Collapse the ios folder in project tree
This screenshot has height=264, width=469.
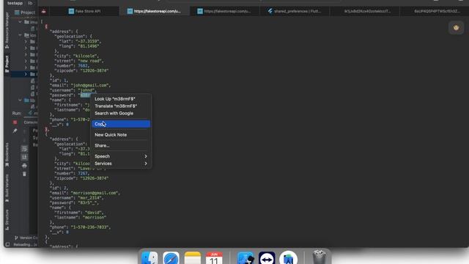(x=20, y=35)
